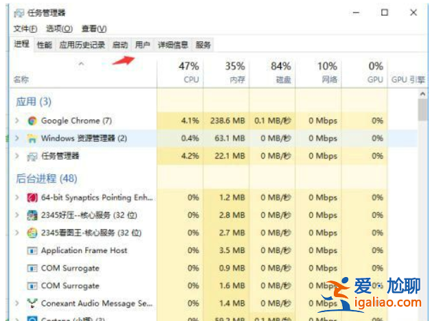Click the Conexant Audio Message icon

(x=32, y=303)
